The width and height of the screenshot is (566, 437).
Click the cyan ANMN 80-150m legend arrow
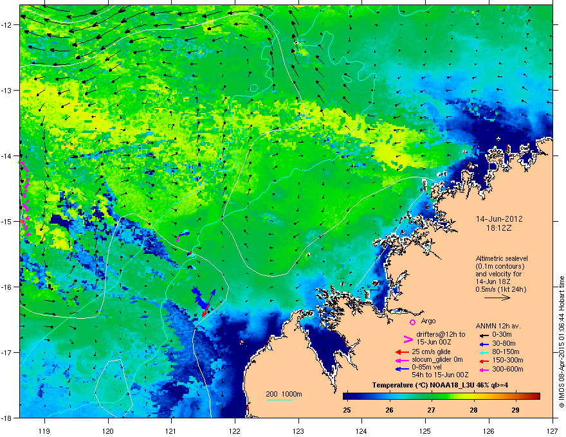point(484,353)
